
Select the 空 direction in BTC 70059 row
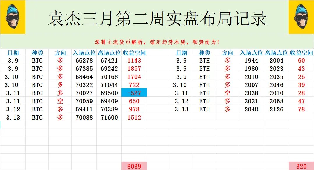click(x=60, y=101)
